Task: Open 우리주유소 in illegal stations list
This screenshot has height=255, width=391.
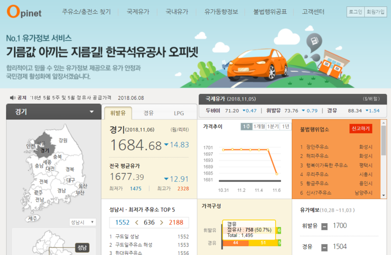Action: [317, 174]
